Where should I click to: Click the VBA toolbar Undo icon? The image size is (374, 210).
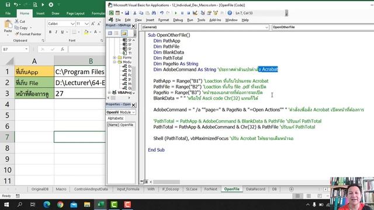point(162,13)
